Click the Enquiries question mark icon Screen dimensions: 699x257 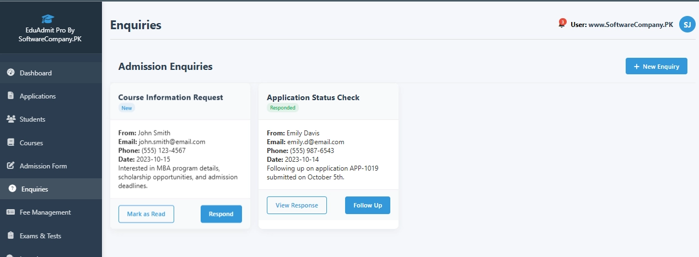[12, 189]
